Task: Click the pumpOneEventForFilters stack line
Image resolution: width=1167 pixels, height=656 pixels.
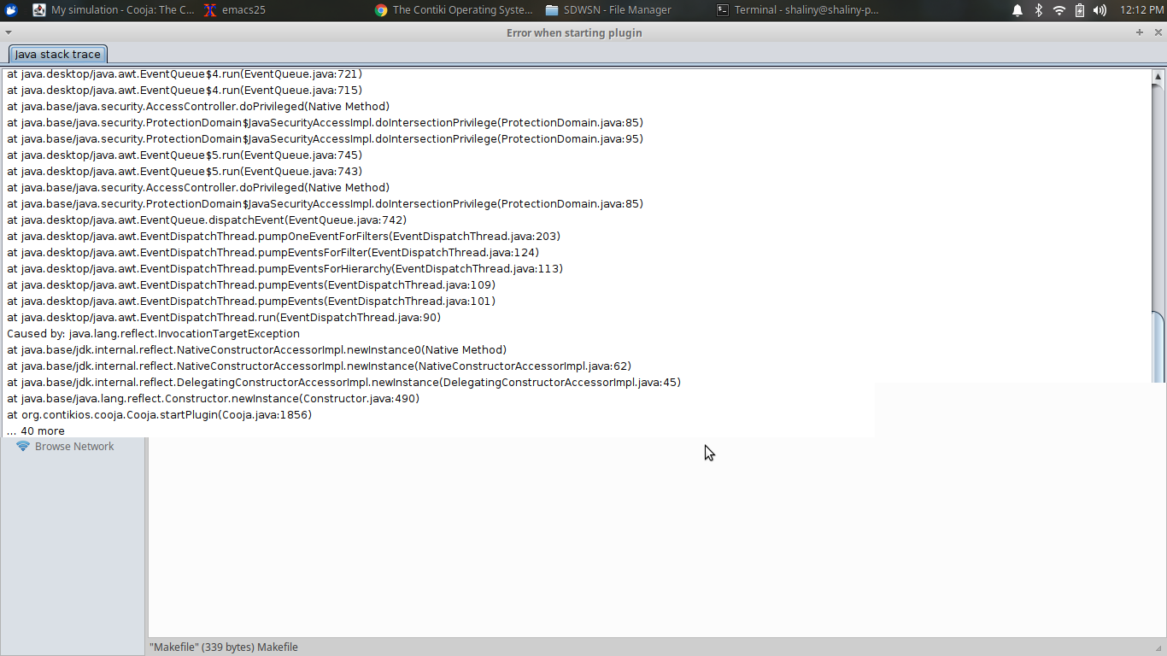Action: (x=284, y=237)
